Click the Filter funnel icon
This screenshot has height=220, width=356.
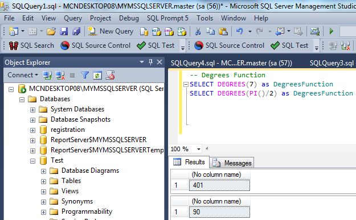(x=85, y=75)
